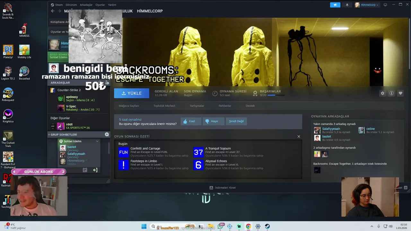Open the MIMESIS desktop shortcut

click(24, 30)
